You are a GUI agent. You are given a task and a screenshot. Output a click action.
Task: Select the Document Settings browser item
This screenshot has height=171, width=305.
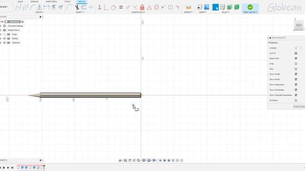[15, 26]
